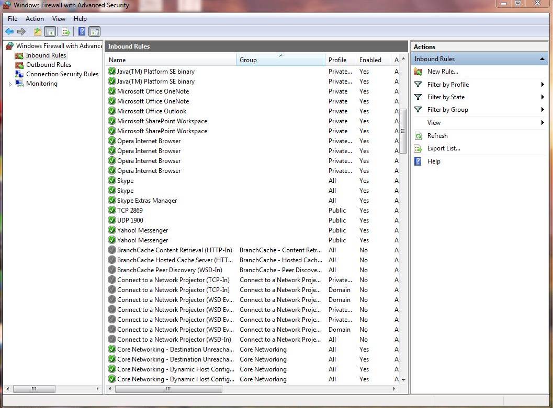Sort by the Group column header

click(x=281, y=60)
